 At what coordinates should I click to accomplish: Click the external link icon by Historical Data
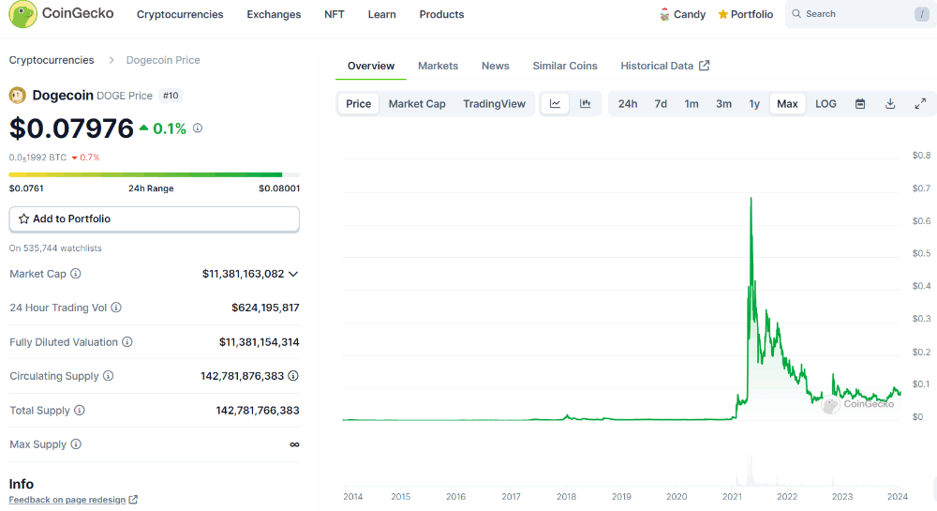click(x=705, y=66)
